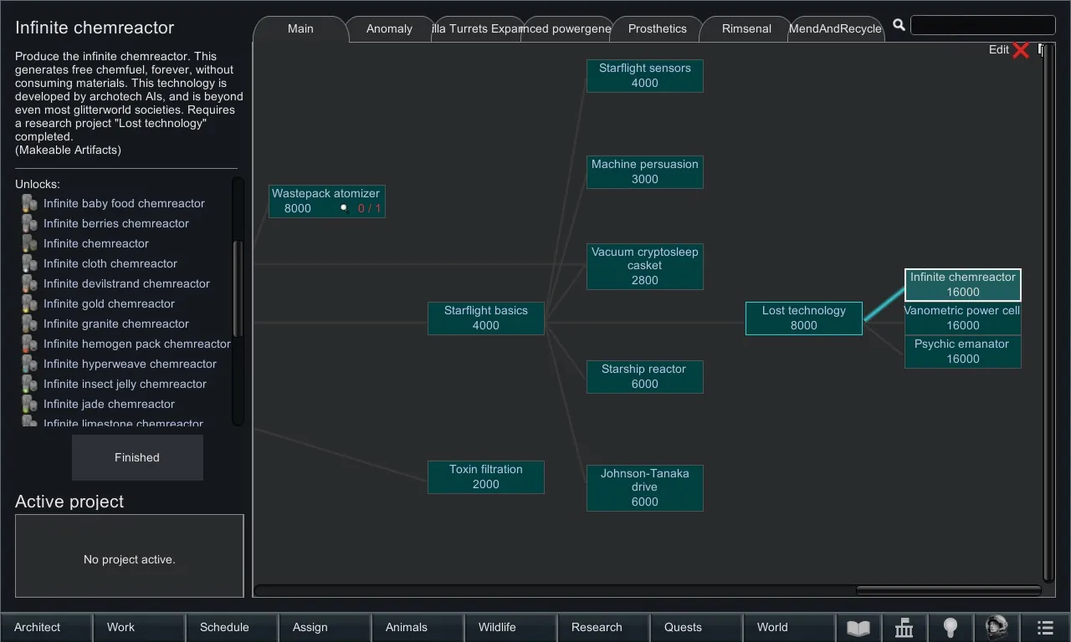
Task: Click the Infinite jade chemreactor icon
Action: tap(29, 405)
